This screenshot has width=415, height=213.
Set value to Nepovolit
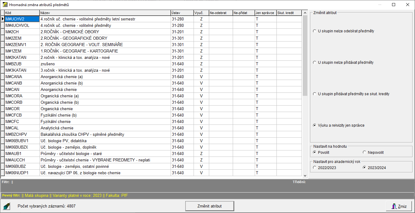point(364,152)
